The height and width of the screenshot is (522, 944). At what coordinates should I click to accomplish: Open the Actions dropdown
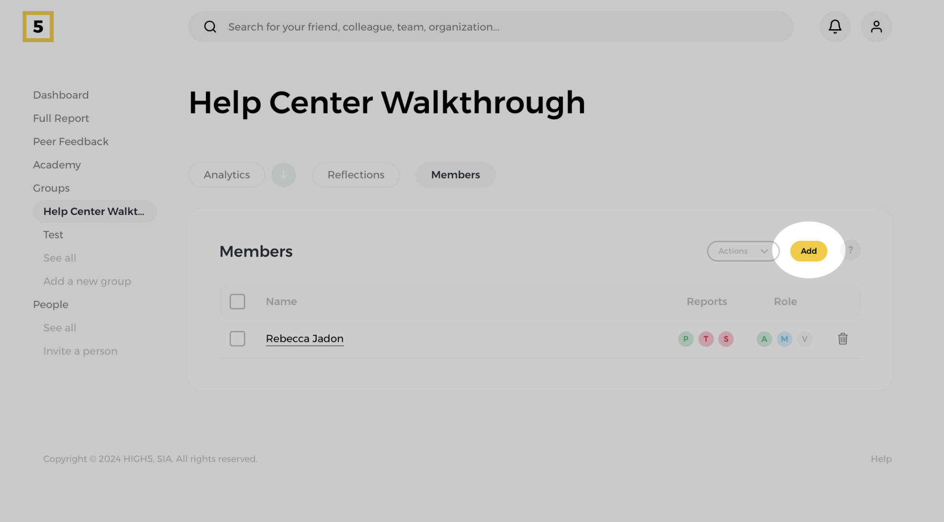[742, 251]
